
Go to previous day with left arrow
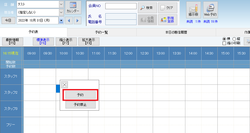click(69, 21)
